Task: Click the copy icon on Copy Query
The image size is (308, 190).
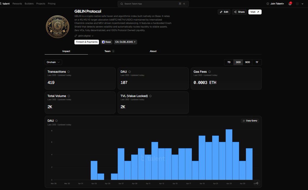Action: [x=244, y=121]
